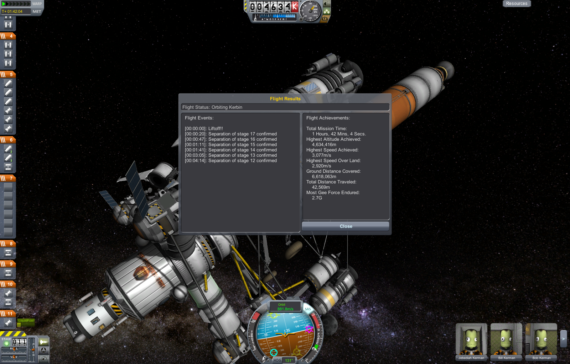Click the 'Liftoff!!' flight event line
The height and width of the screenshot is (364, 570).
tap(204, 129)
